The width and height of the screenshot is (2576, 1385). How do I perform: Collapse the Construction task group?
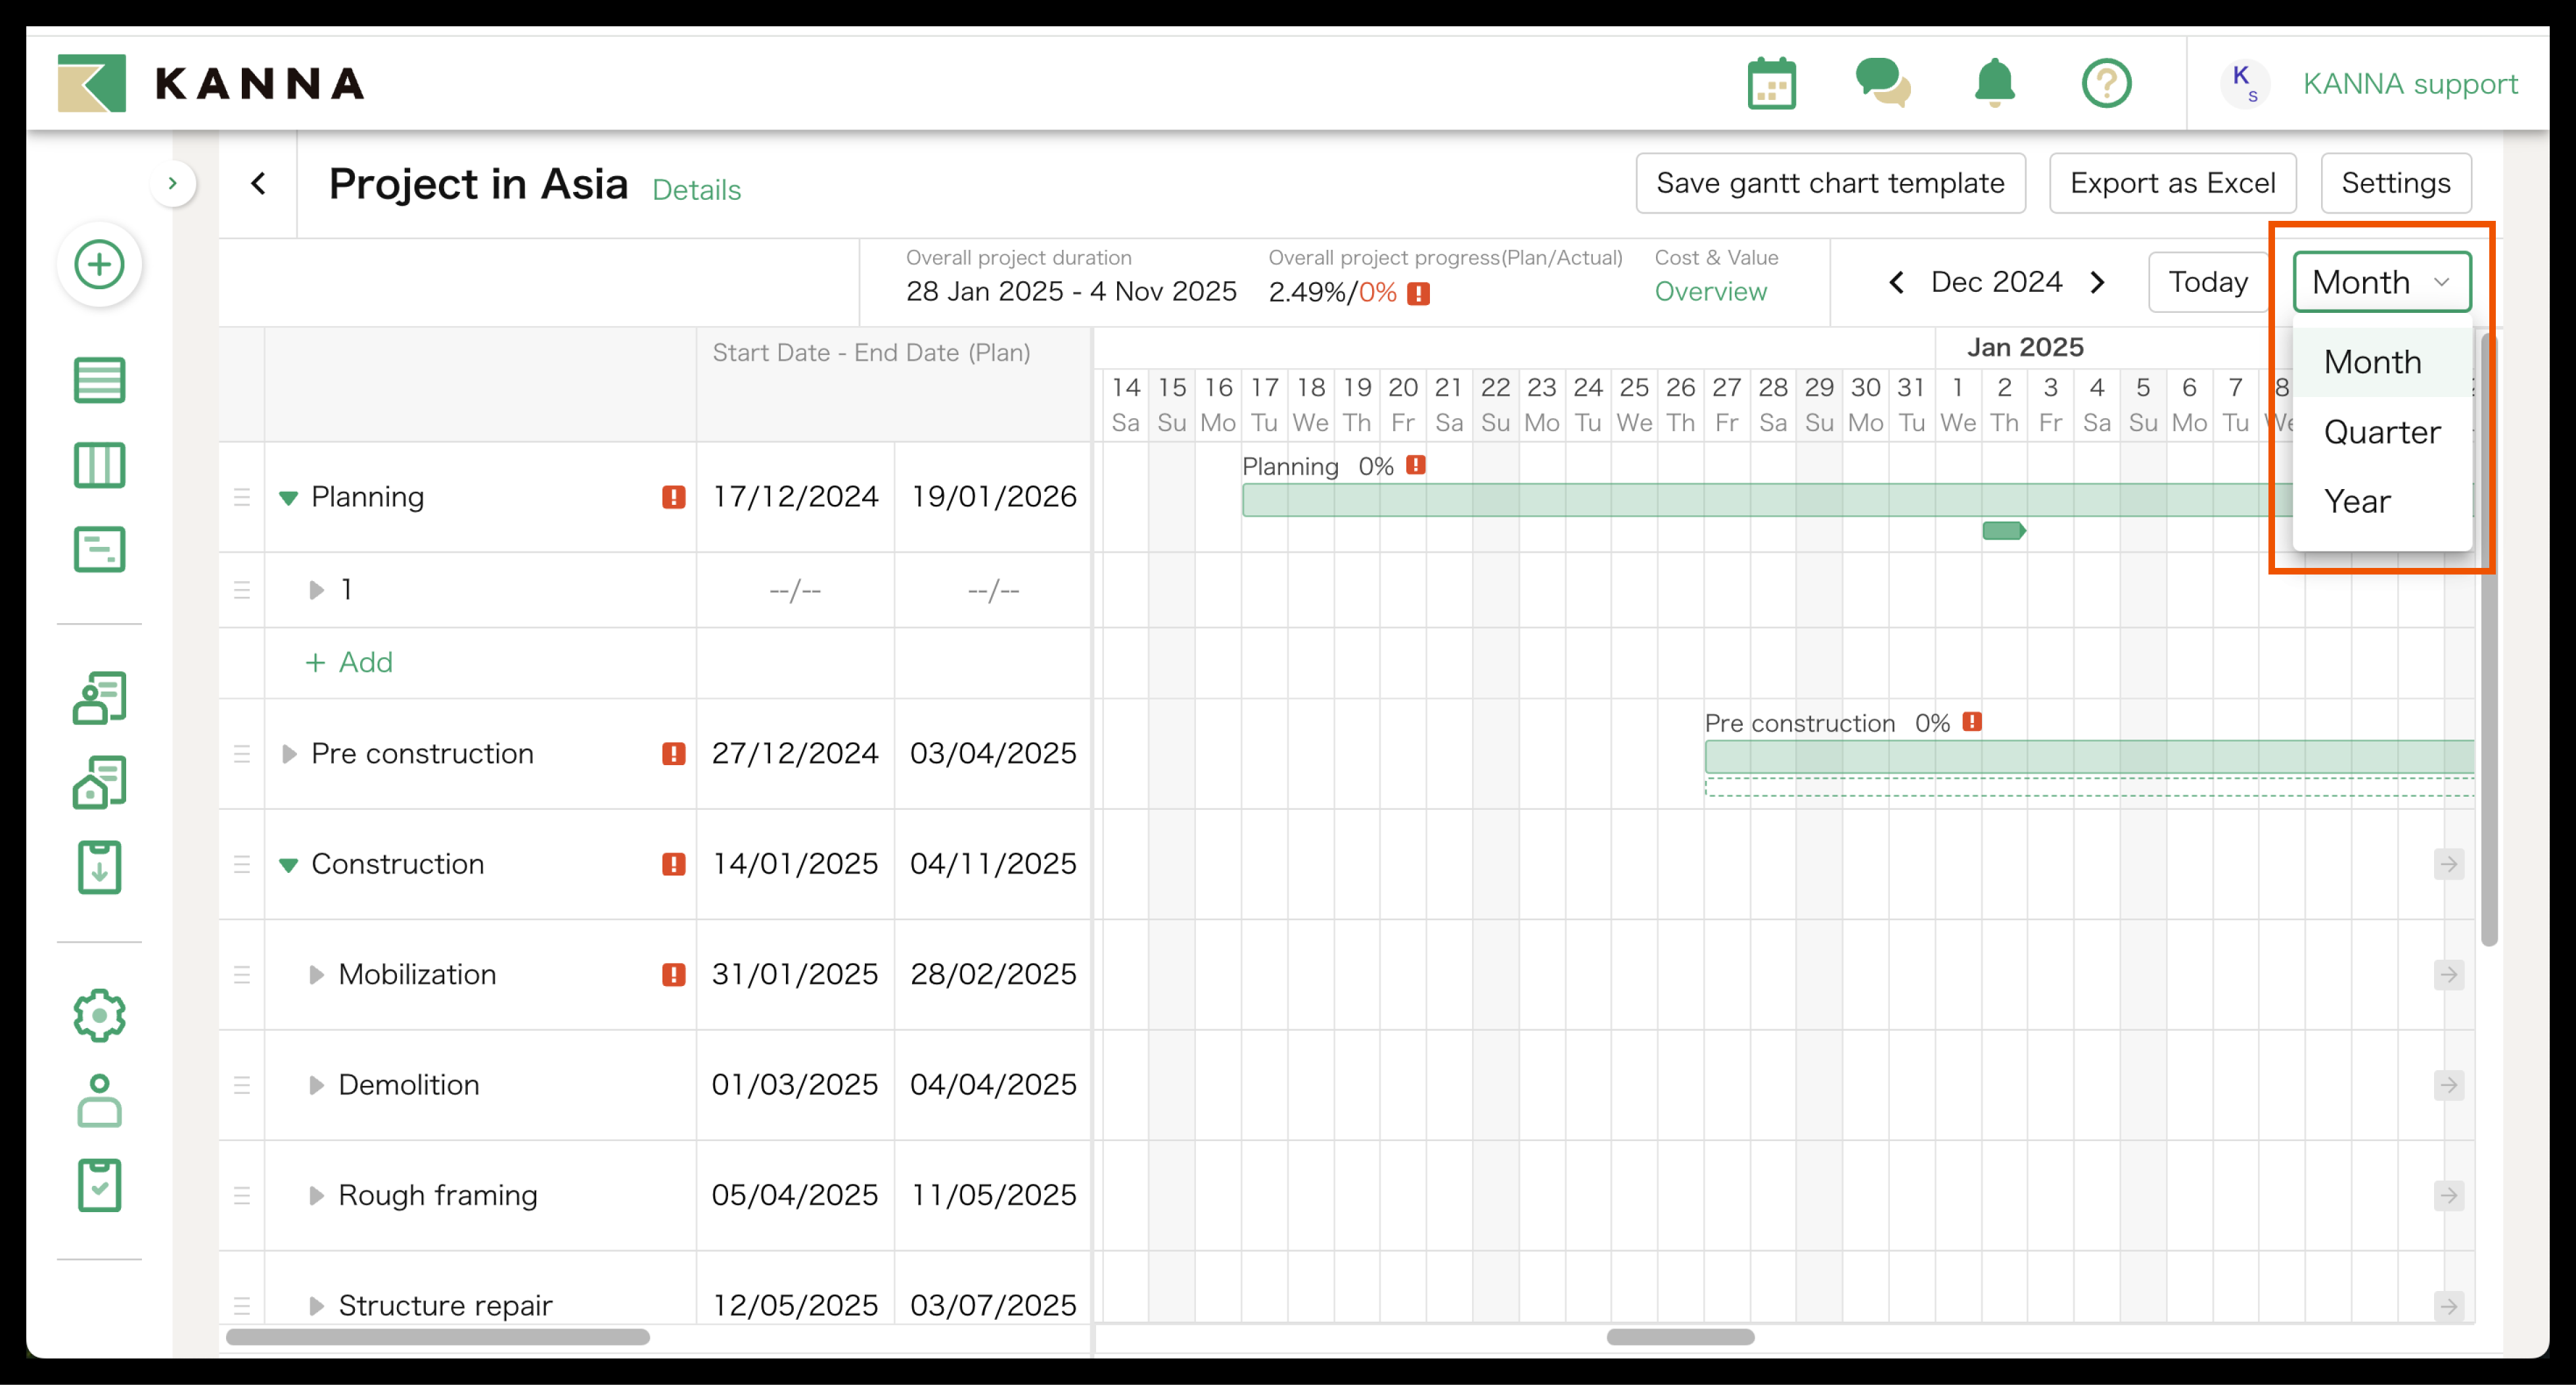288,865
